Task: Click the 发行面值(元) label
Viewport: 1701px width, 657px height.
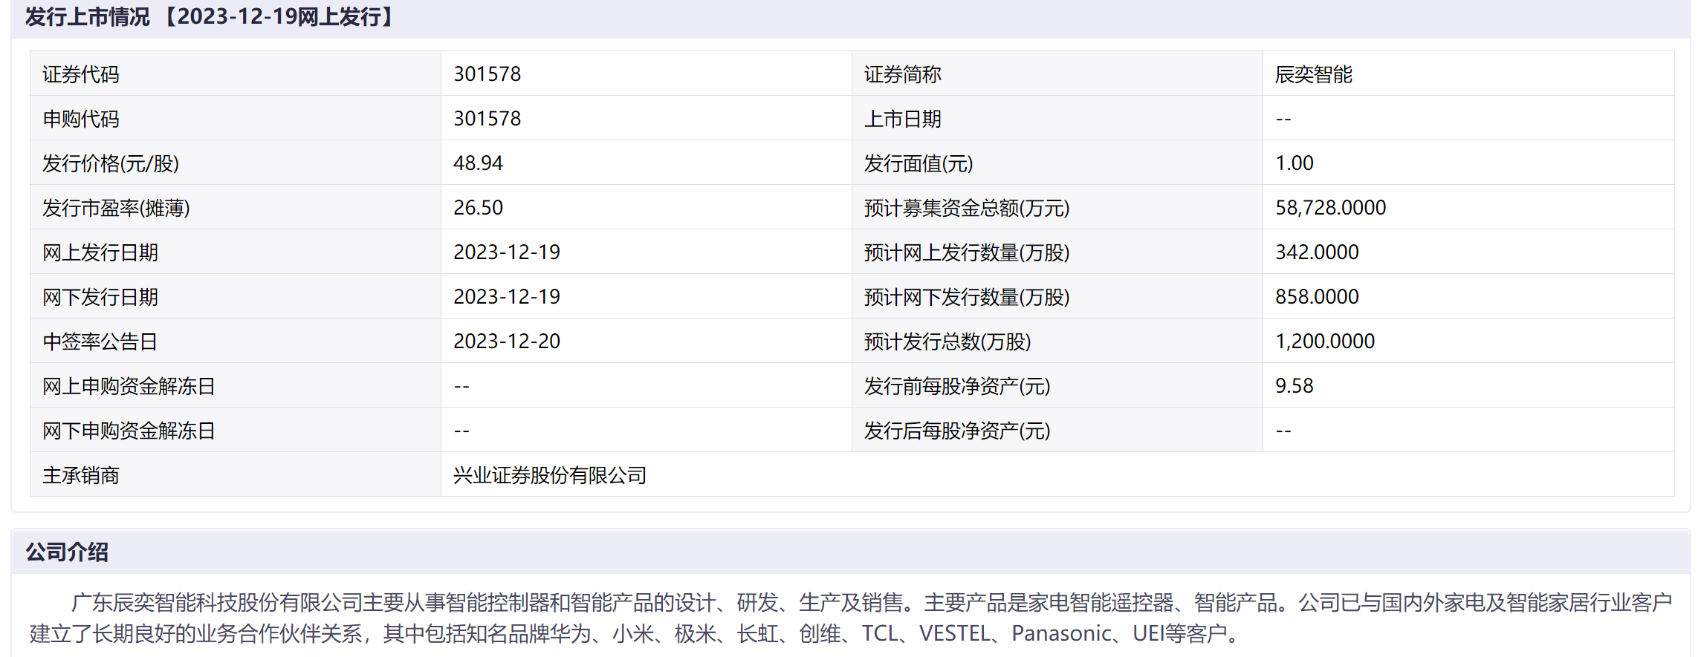Action: 918,163
